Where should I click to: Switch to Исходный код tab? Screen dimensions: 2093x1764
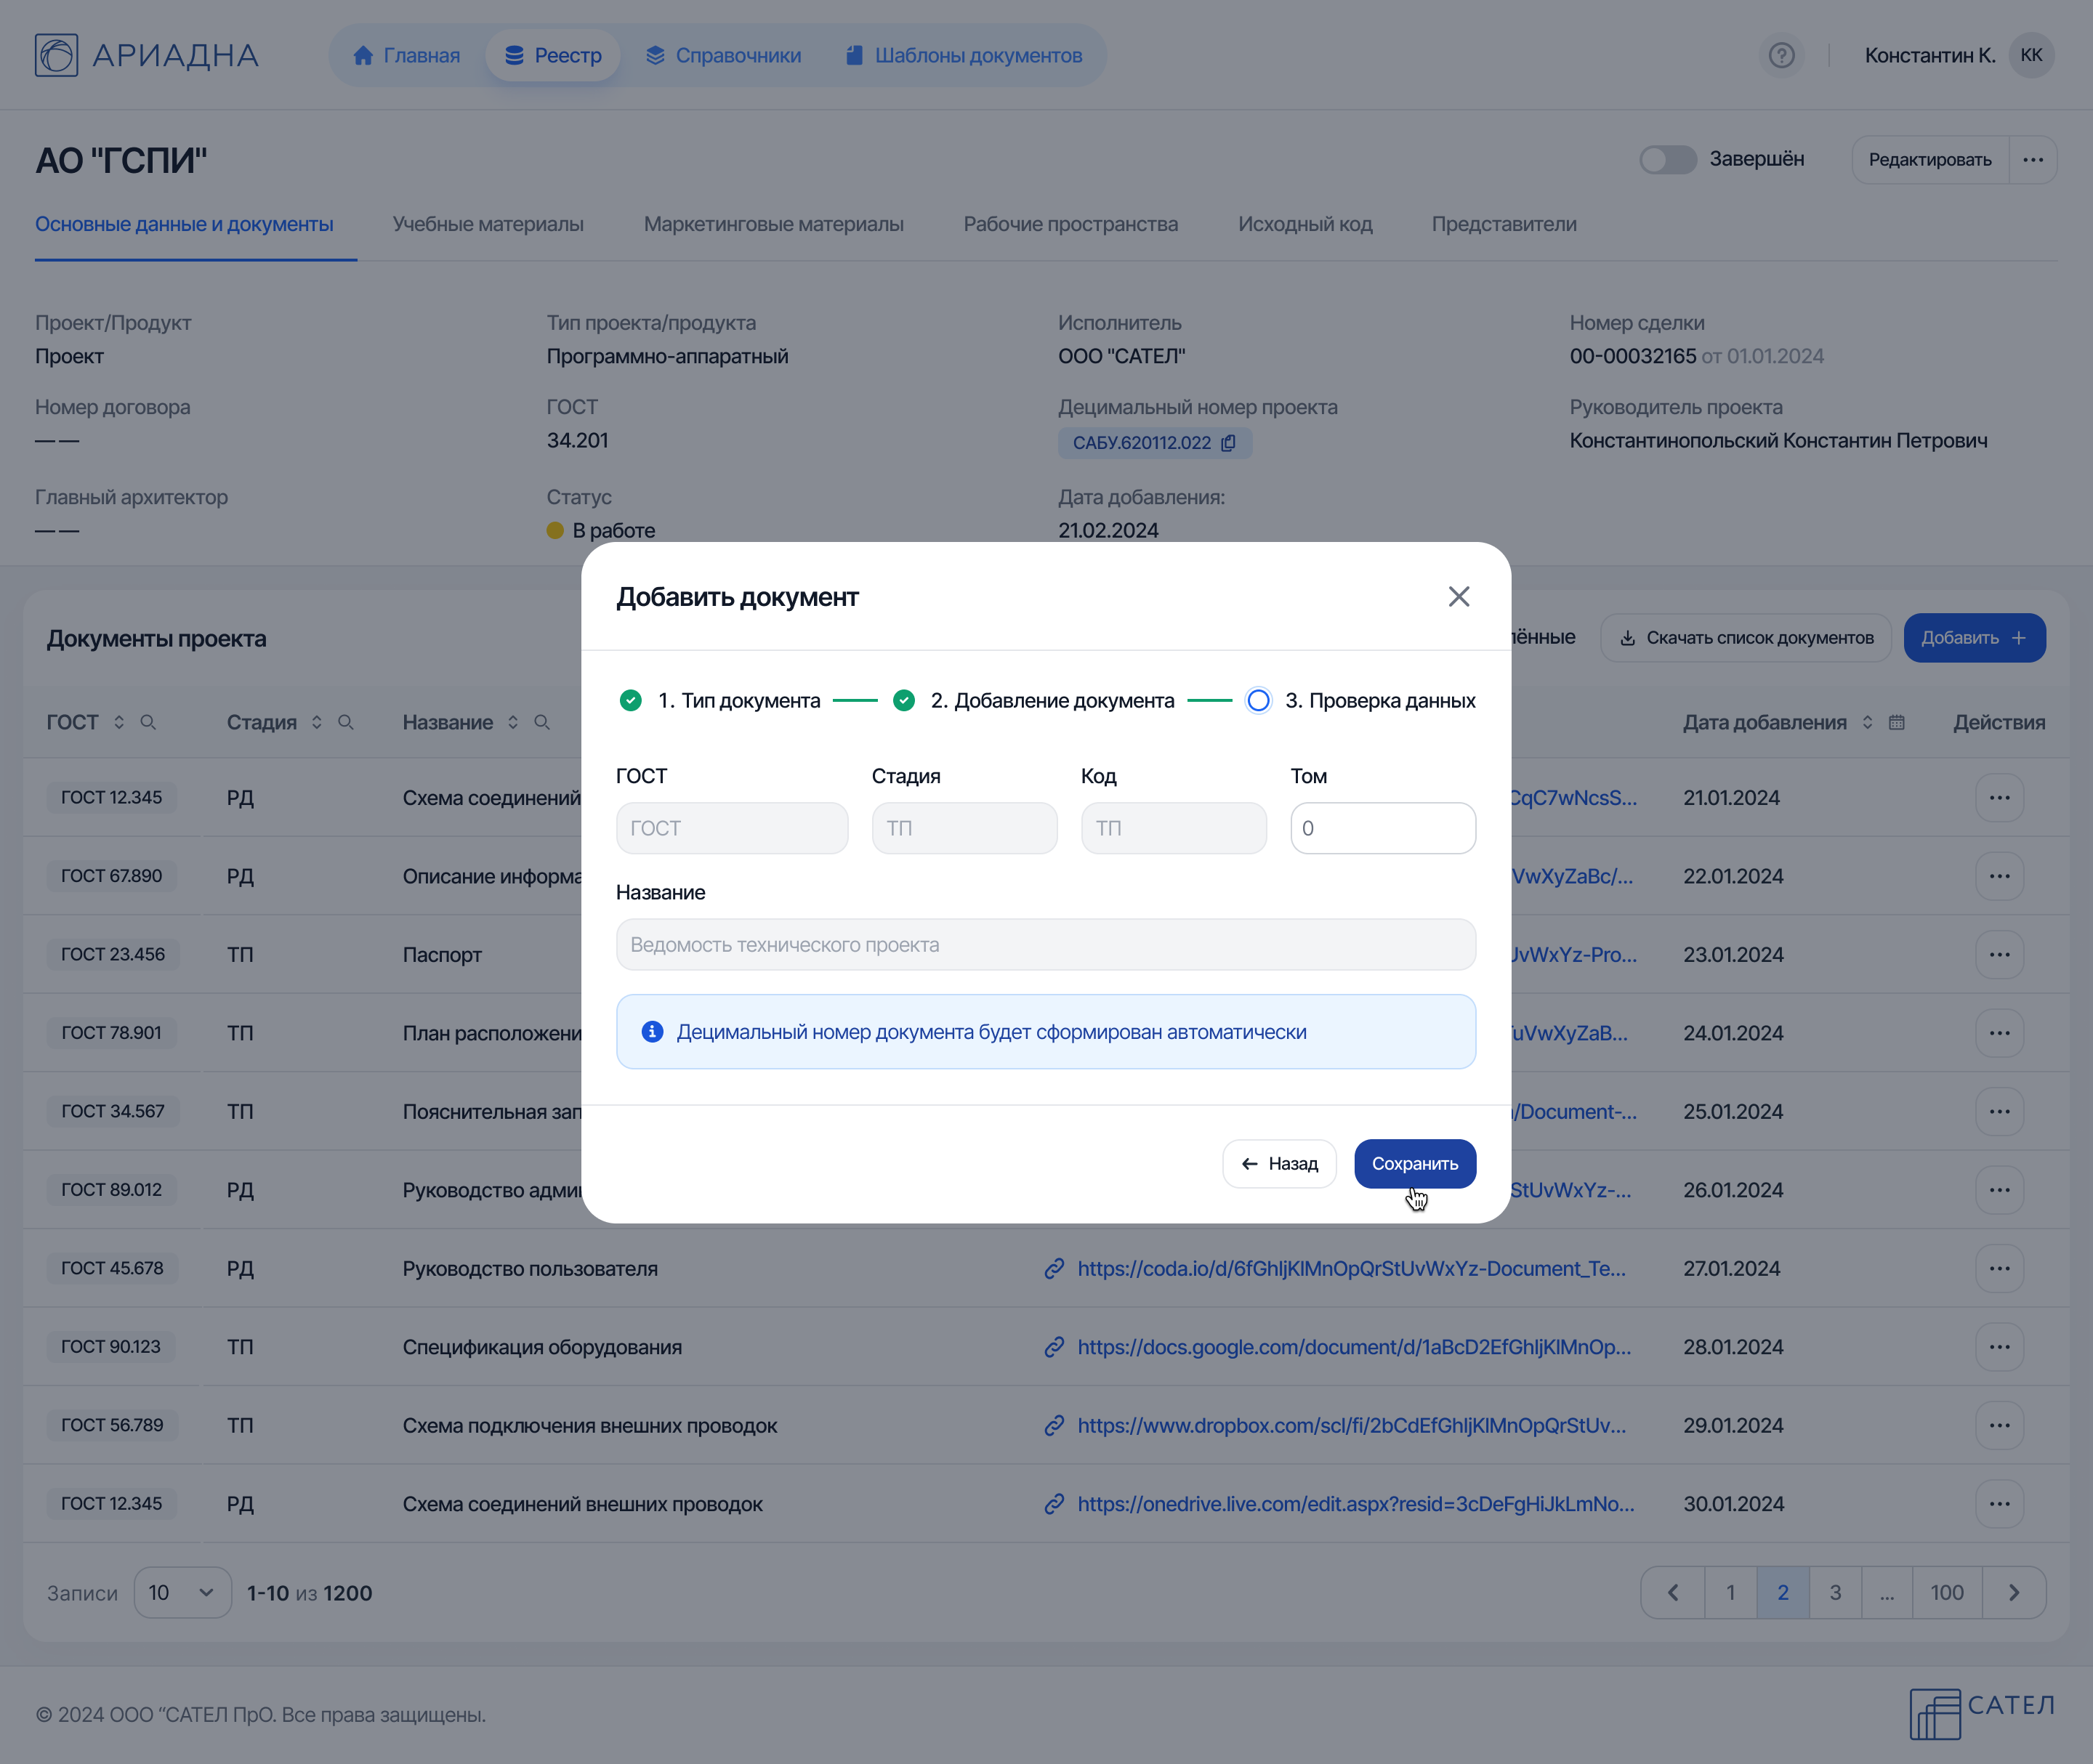coord(1304,224)
